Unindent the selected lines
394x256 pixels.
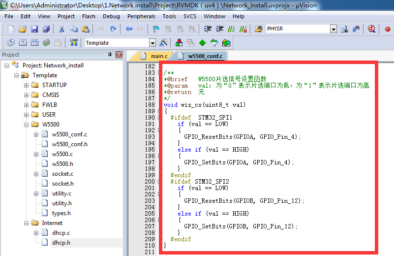pos(219,29)
